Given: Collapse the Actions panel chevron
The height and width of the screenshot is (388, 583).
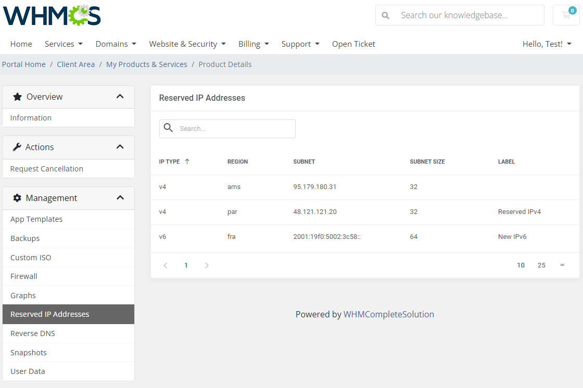Looking at the screenshot, I should [x=120, y=147].
